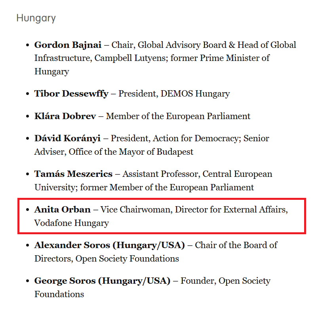Click the bullet point beside Tibor Dessewffy
The width and height of the screenshot is (316, 313).
pos(27,94)
